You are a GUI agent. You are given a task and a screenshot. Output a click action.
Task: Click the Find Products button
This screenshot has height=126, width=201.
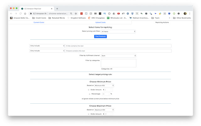point(100,37)
